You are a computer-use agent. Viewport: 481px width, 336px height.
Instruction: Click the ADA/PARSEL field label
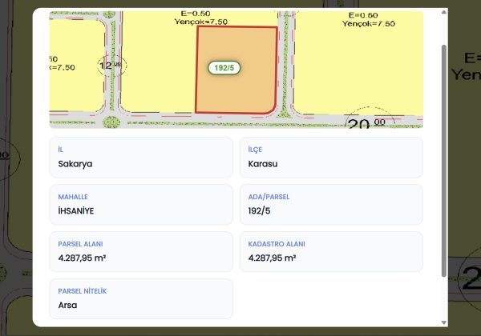(269, 197)
